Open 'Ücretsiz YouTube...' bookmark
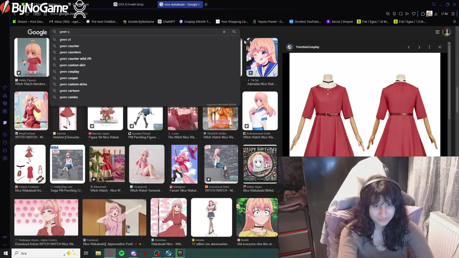Screen dimensions: 459x258 click(305, 21)
